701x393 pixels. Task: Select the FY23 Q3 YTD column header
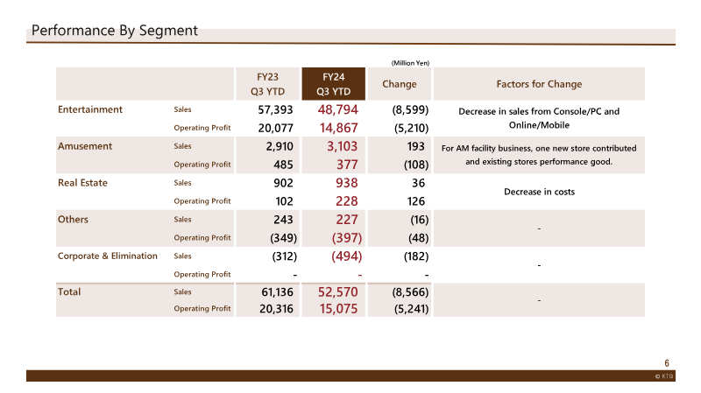tap(267, 84)
